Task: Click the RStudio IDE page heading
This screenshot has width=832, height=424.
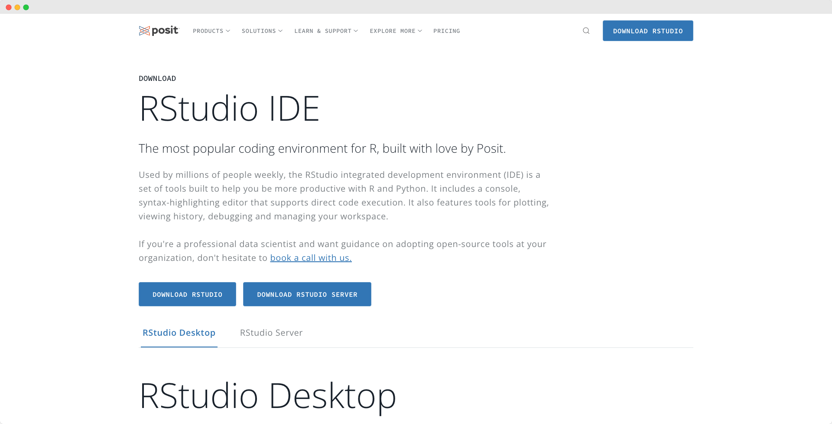Action: (x=229, y=108)
